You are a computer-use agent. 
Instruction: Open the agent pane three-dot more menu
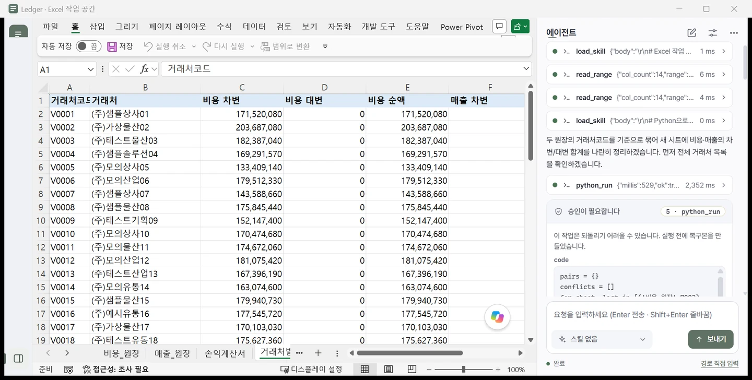pos(734,33)
